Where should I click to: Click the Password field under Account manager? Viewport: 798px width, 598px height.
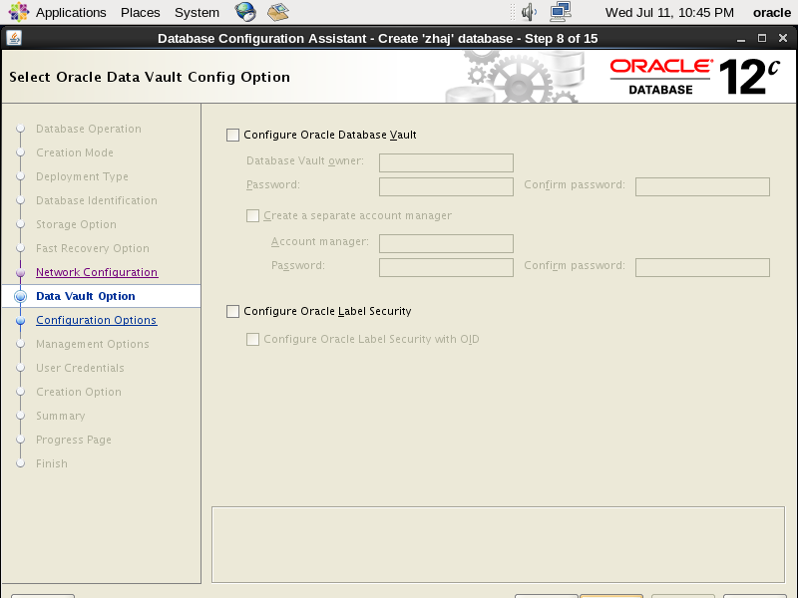coord(446,267)
